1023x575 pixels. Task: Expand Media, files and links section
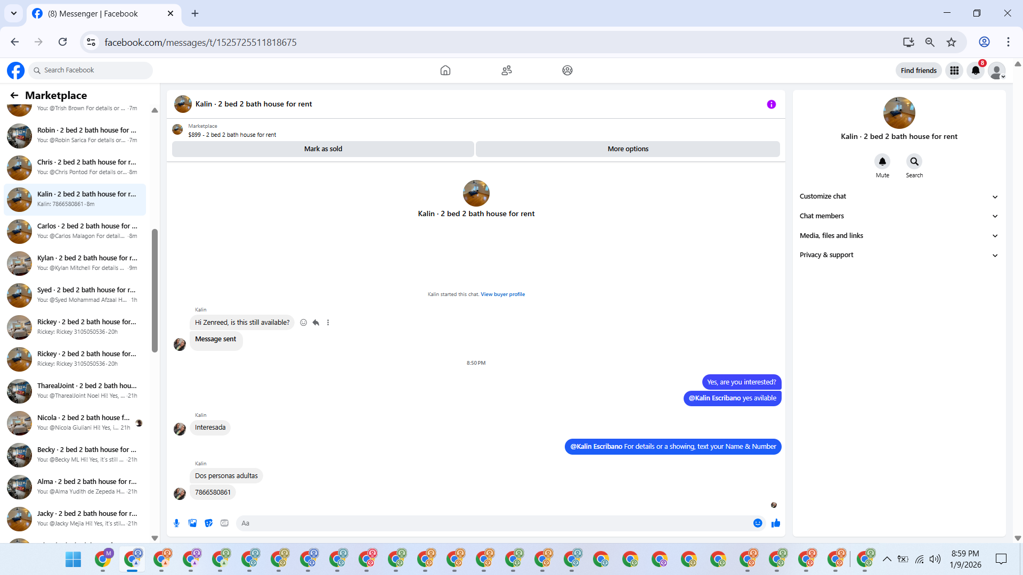898,236
